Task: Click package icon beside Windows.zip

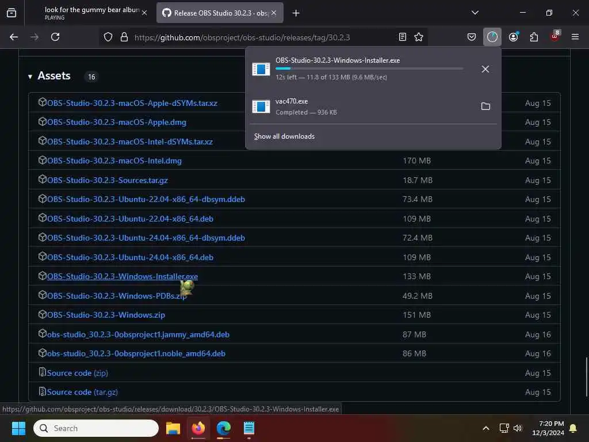Action: click(43, 314)
